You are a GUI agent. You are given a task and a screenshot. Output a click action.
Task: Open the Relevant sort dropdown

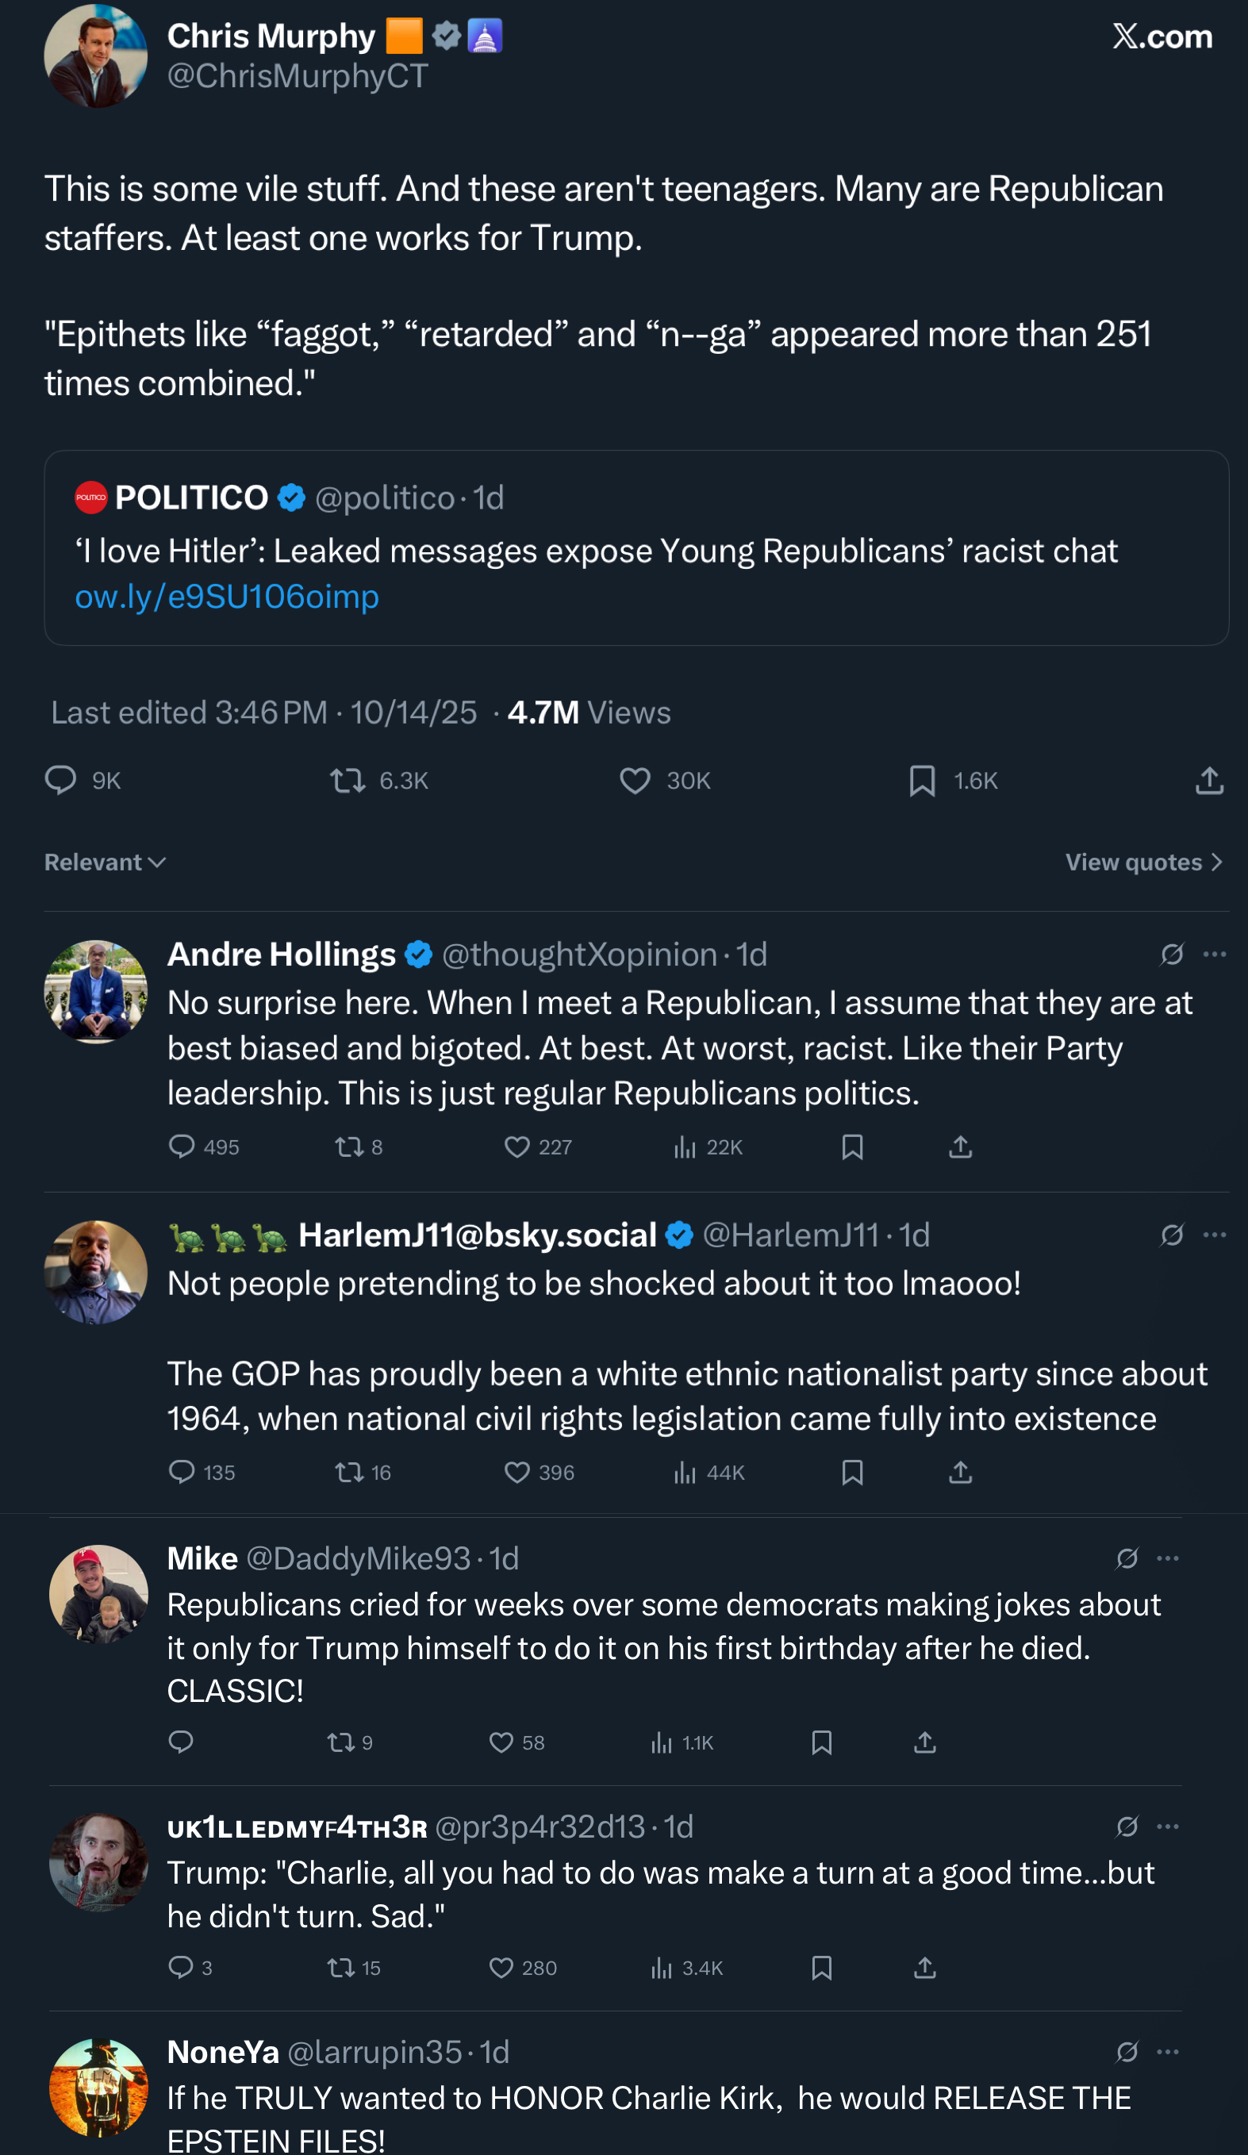click(105, 862)
